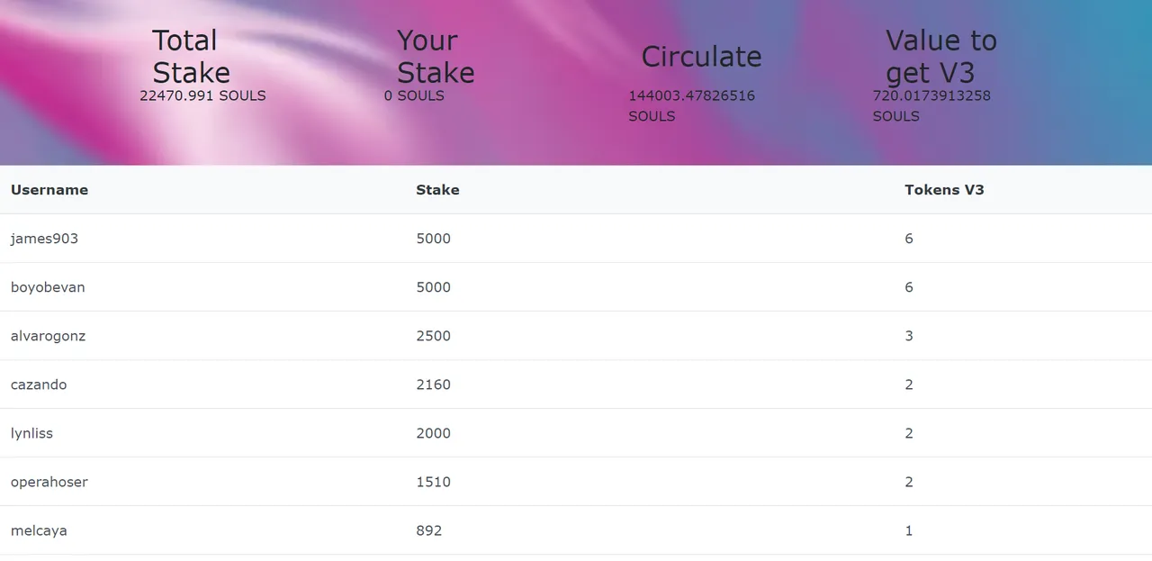Click the Username column header
Viewport: 1152px width, 561px height.
49,190
